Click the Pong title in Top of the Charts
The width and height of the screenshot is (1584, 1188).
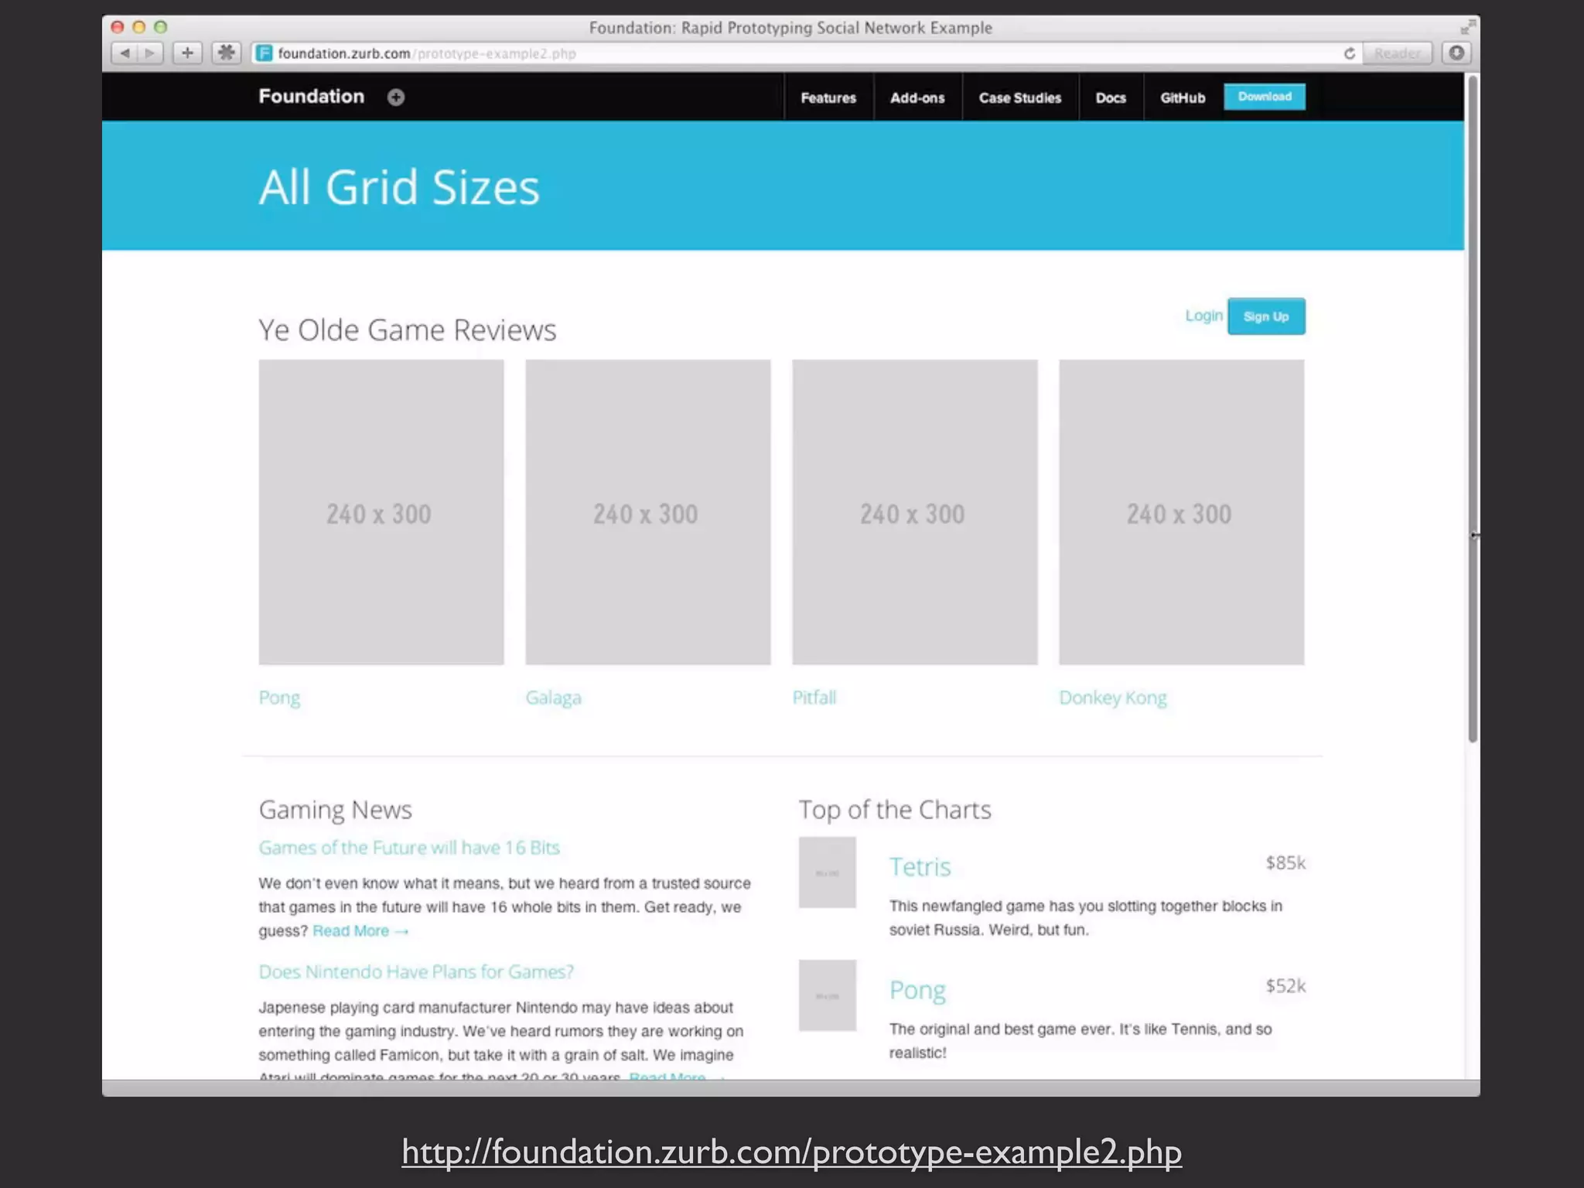click(917, 991)
